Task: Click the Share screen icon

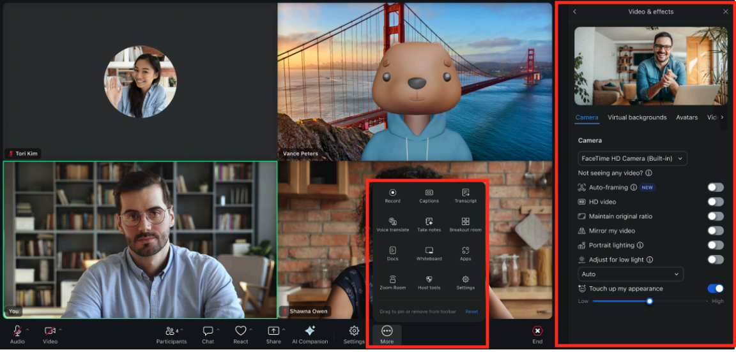Action: (x=273, y=331)
